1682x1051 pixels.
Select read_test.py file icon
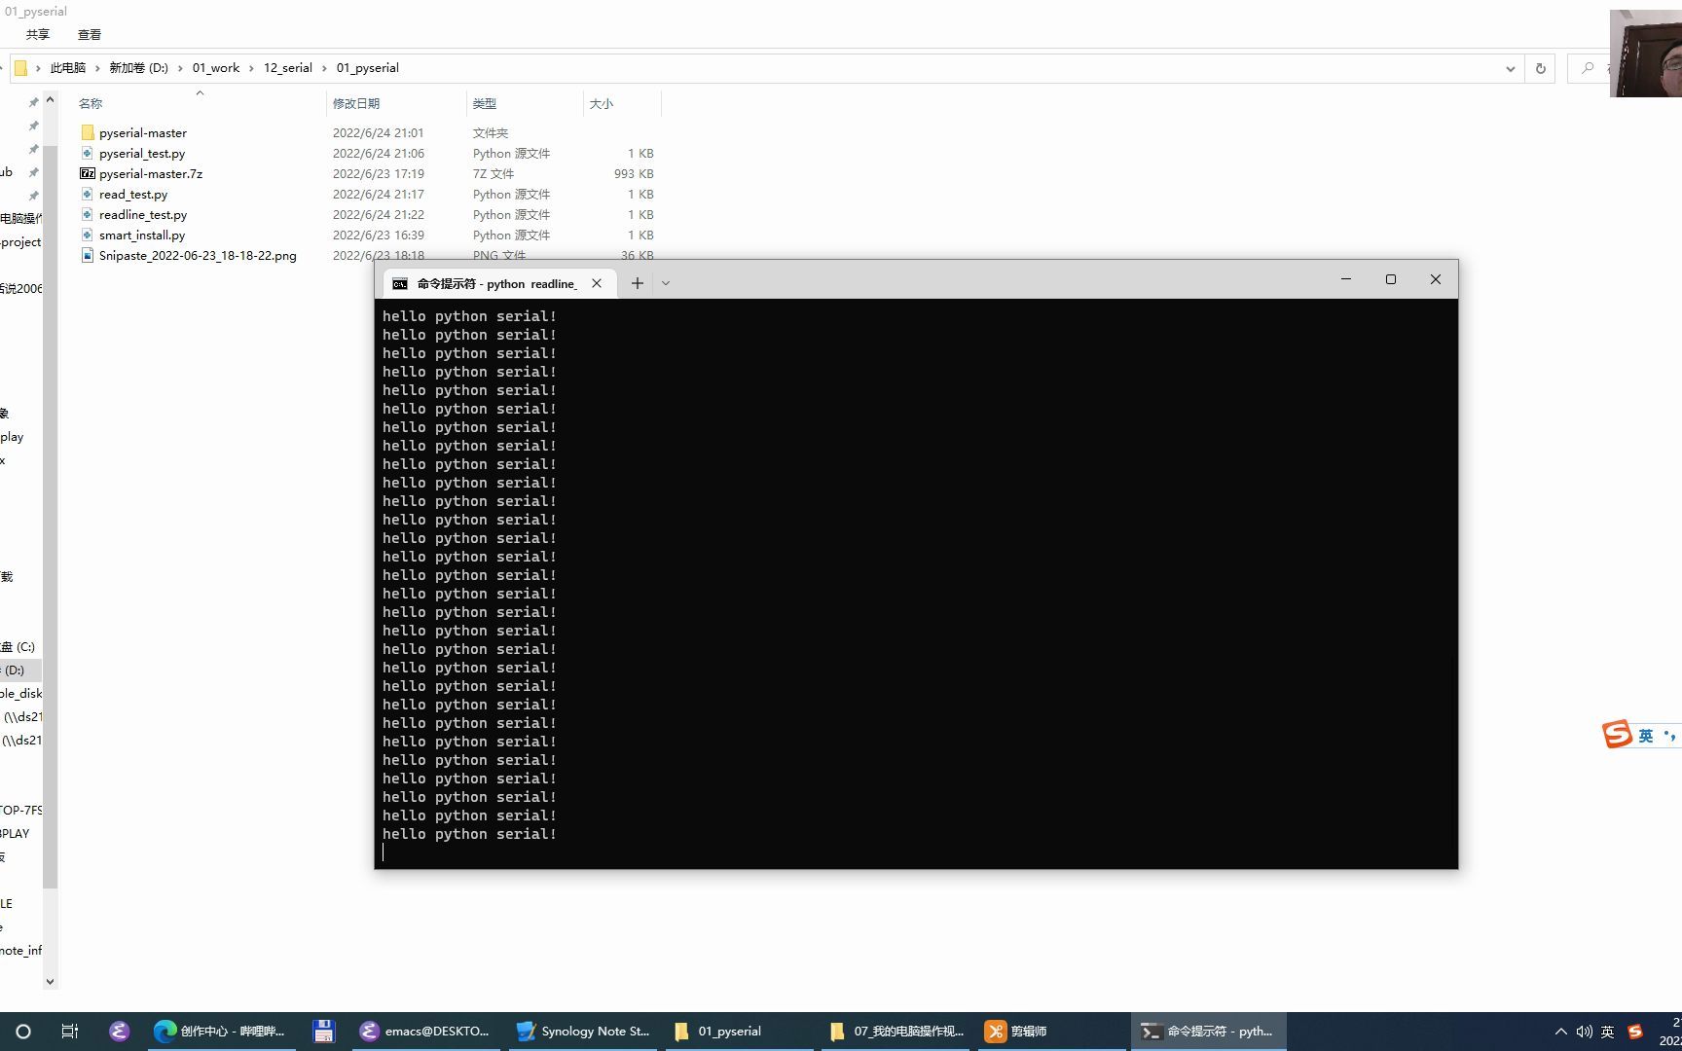(88, 194)
